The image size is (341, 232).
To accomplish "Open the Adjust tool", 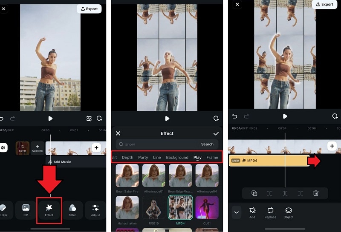I will tap(95, 210).
